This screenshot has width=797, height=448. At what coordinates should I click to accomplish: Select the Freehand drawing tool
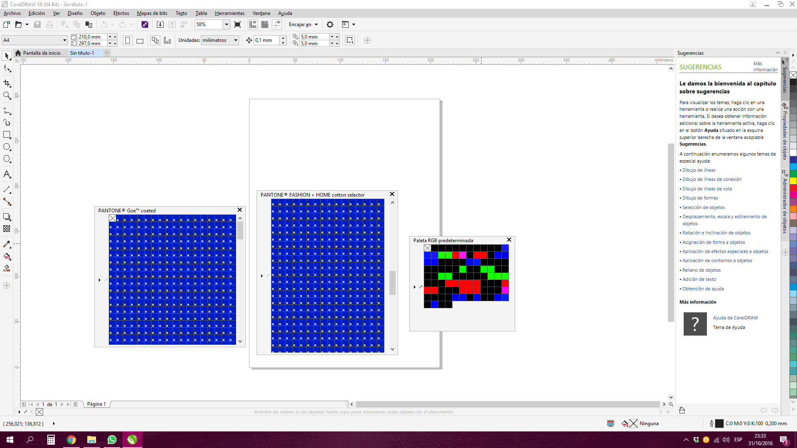coord(7,111)
